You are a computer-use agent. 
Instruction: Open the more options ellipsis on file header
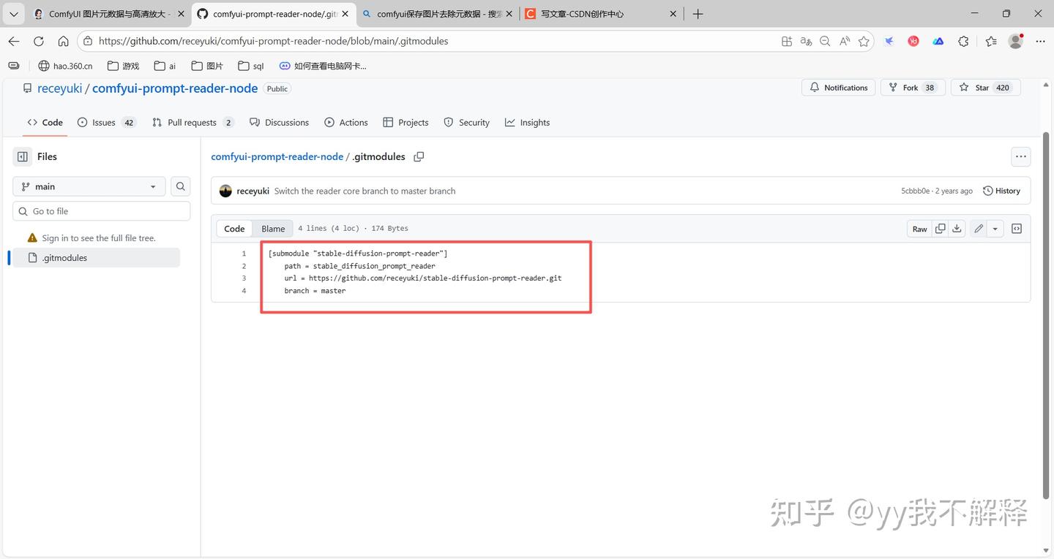1020,156
